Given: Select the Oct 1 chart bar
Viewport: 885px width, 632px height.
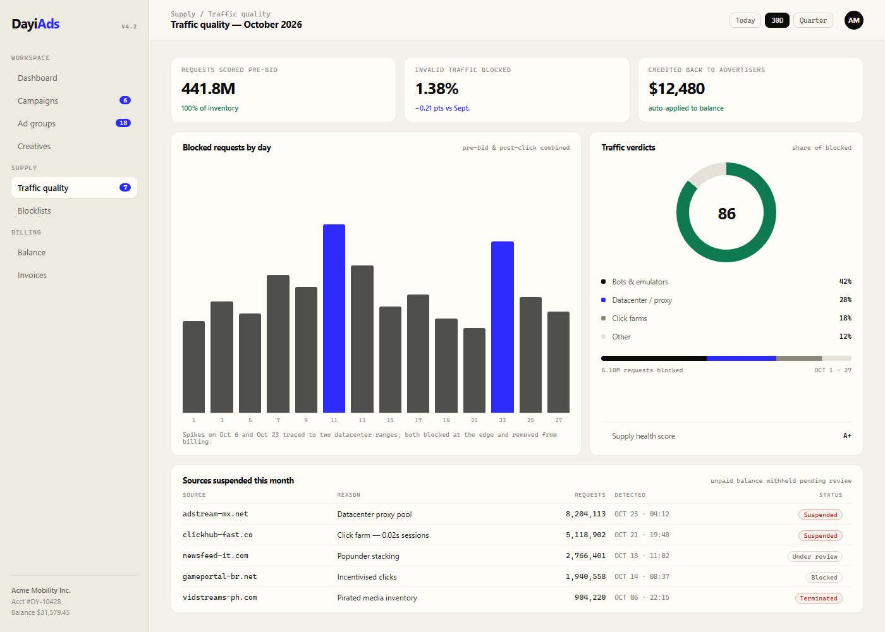Looking at the screenshot, I should coord(193,367).
